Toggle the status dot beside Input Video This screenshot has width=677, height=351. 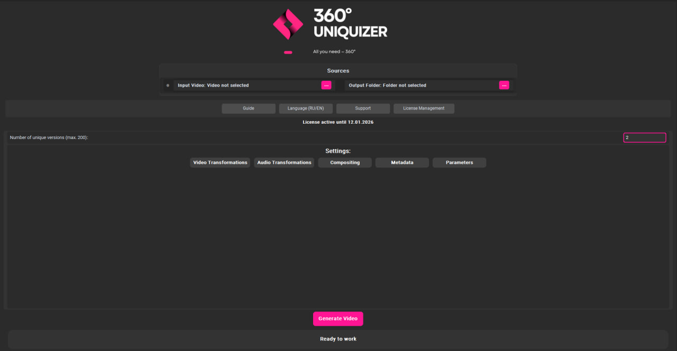pos(168,85)
